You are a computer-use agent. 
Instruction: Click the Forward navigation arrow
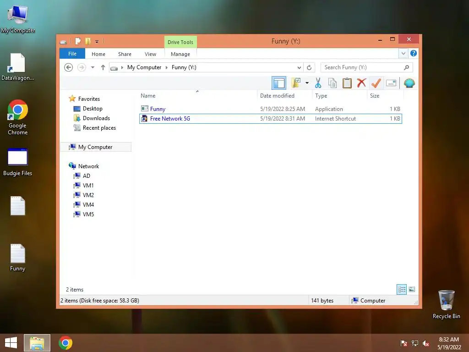tap(82, 67)
